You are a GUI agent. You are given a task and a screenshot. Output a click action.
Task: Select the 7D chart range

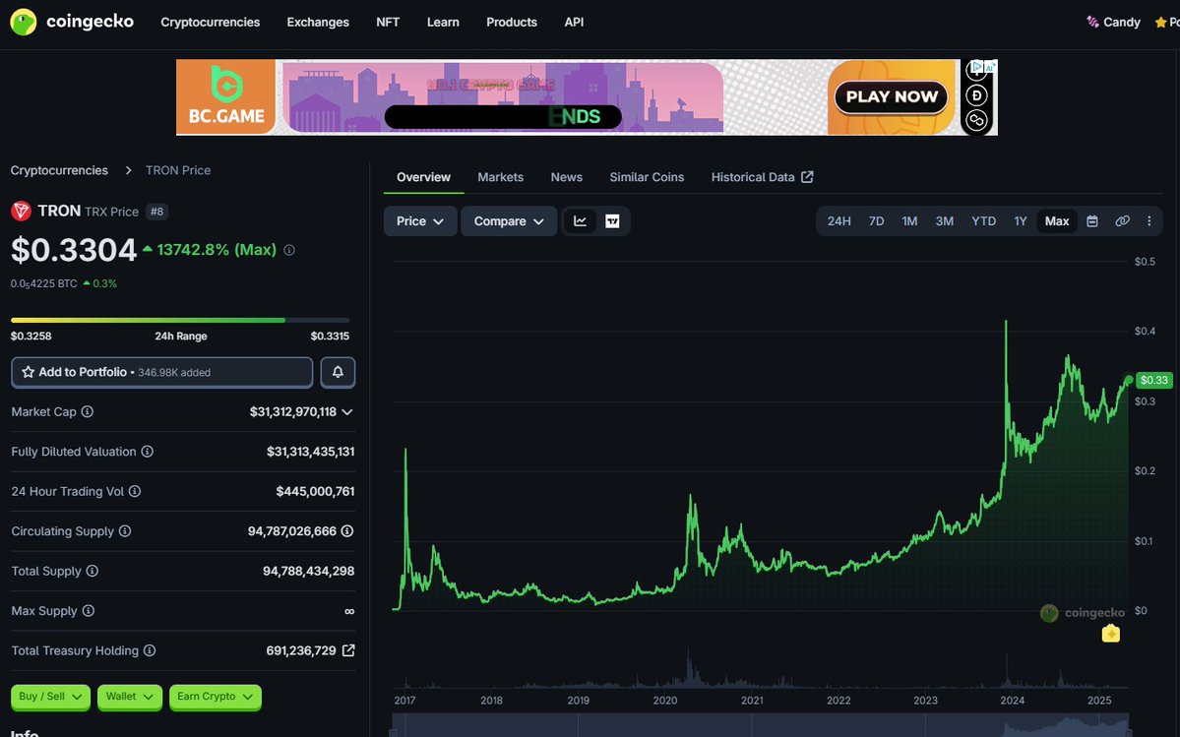[877, 221]
